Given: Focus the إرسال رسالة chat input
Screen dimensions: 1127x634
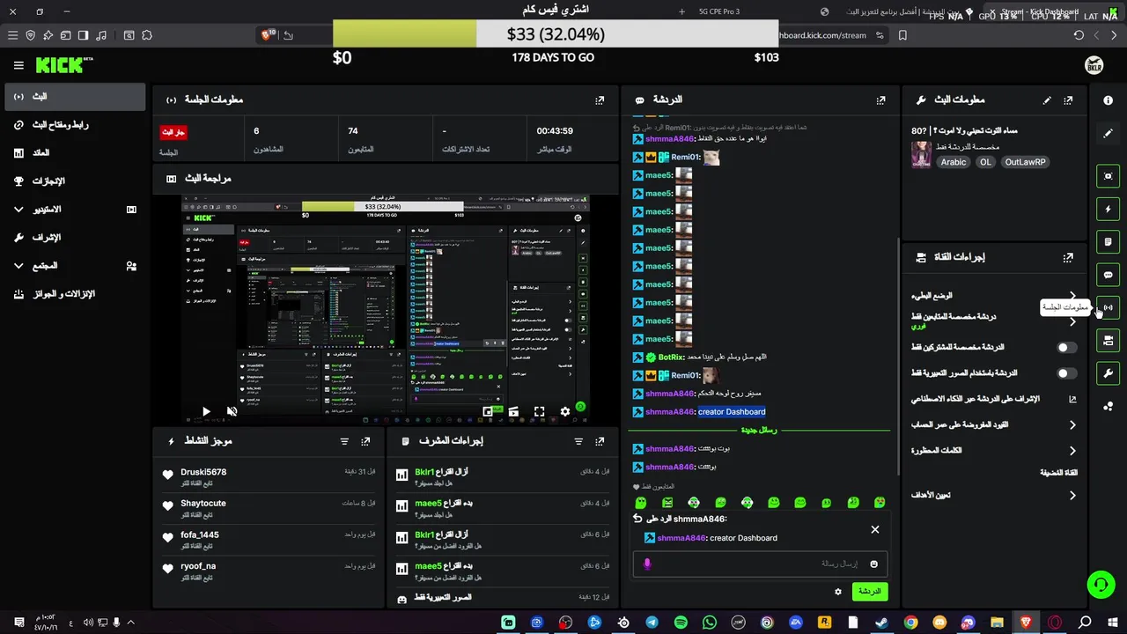Looking at the screenshot, I should (x=759, y=564).
